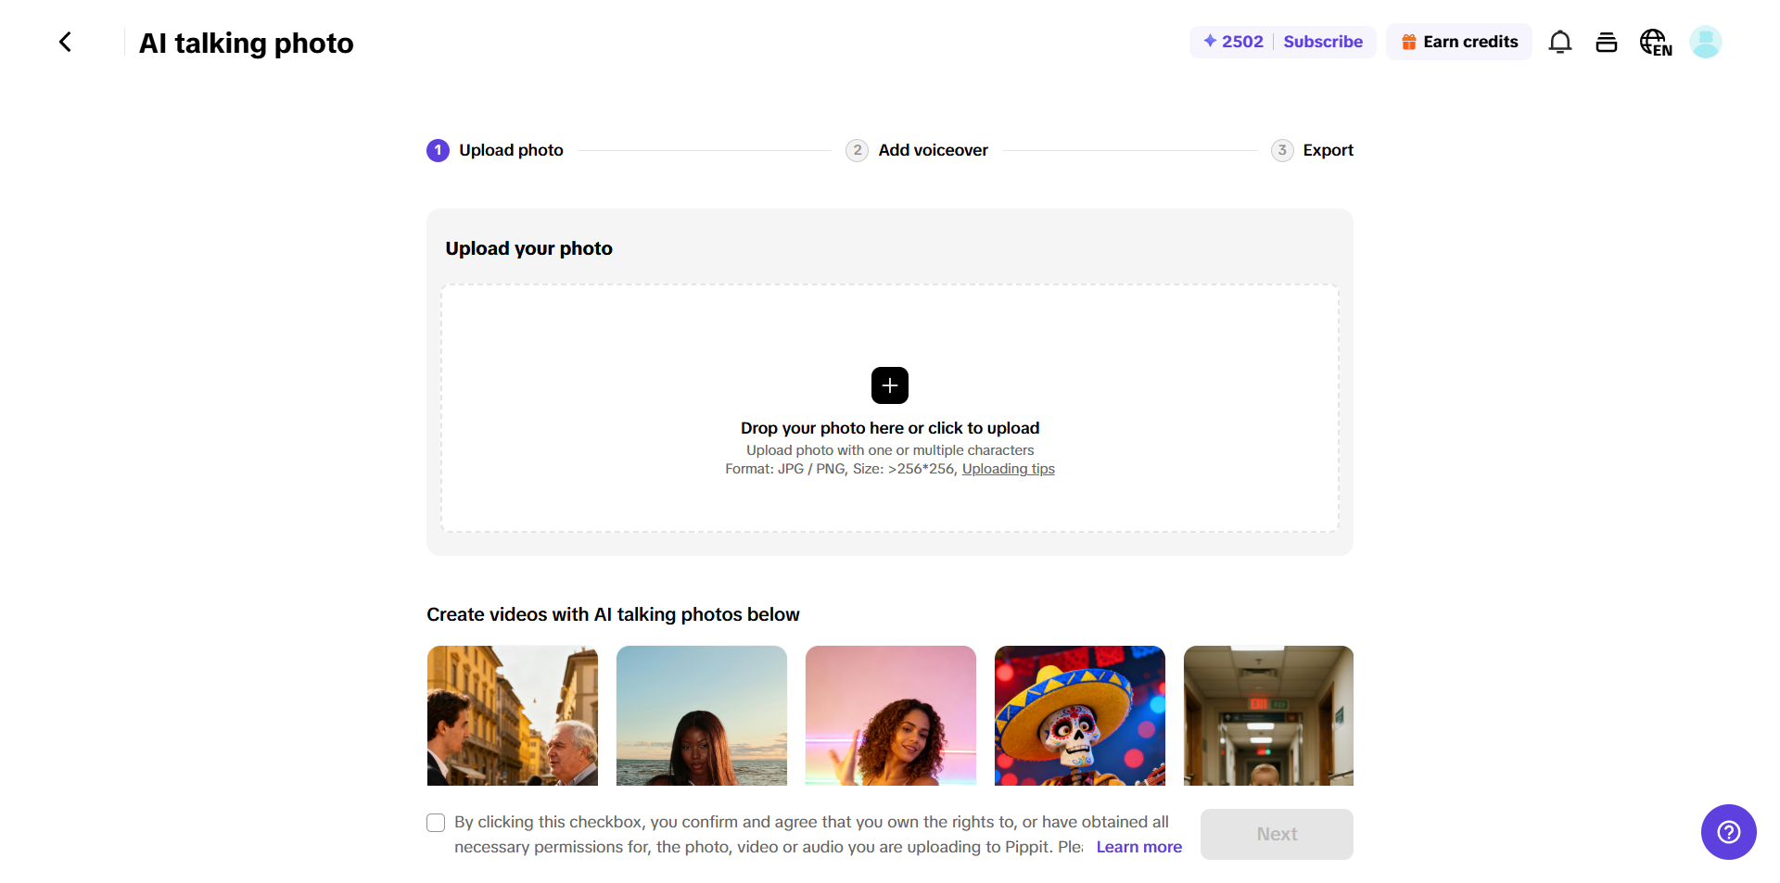The height and width of the screenshot is (883, 1780).
Task: Open the notifications bell
Action: [1560, 42]
